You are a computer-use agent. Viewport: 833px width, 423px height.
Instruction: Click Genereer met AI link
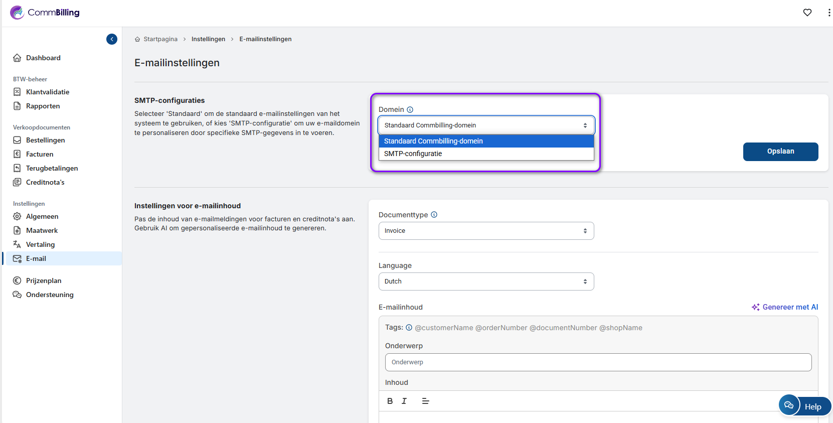(x=785, y=307)
